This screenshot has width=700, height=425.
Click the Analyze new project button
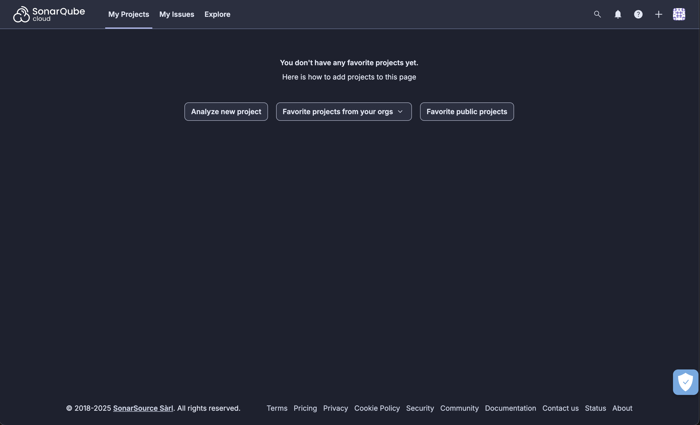pos(226,112)
